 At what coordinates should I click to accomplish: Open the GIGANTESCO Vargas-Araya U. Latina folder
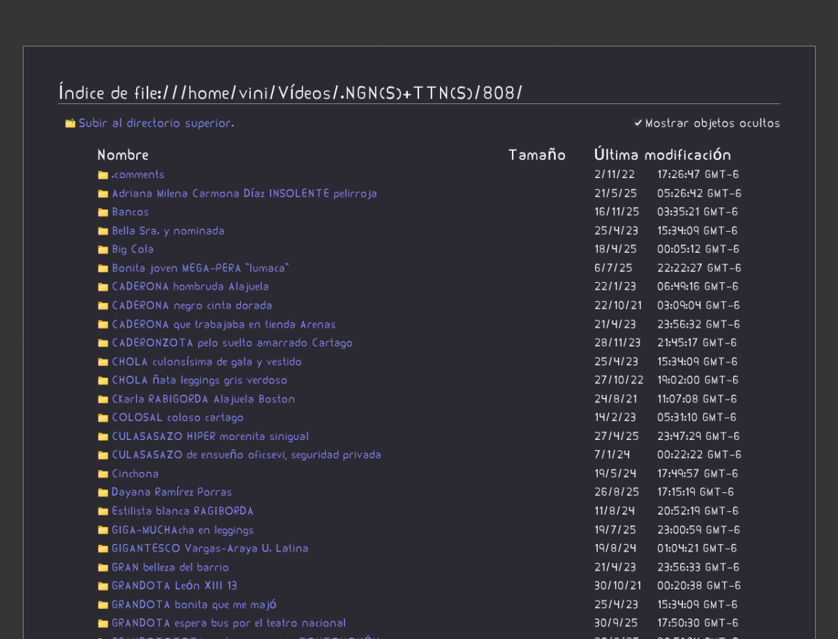click(x=210, y=548)
